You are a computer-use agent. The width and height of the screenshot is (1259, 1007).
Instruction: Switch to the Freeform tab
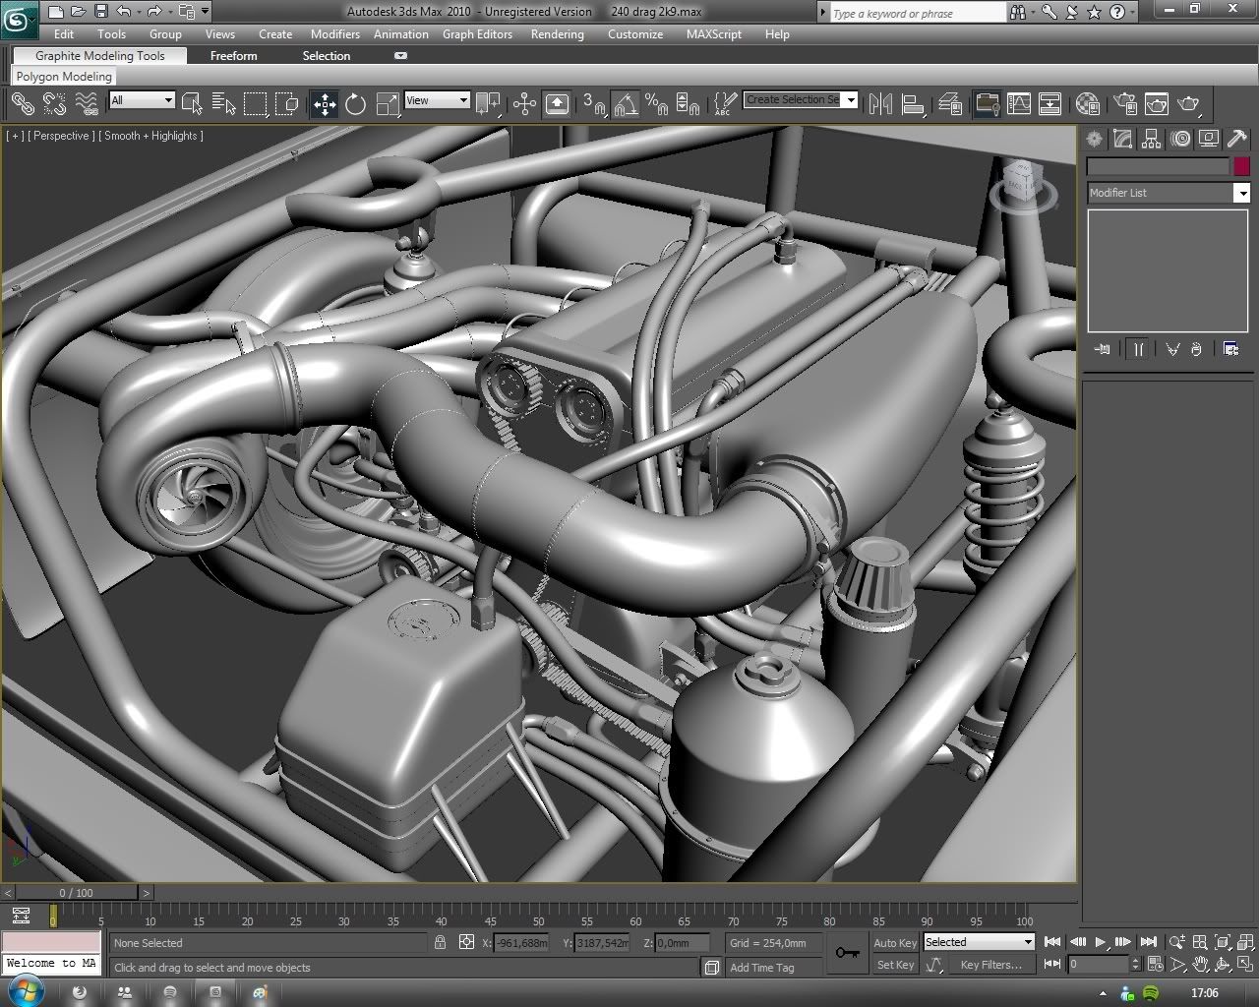233,56
